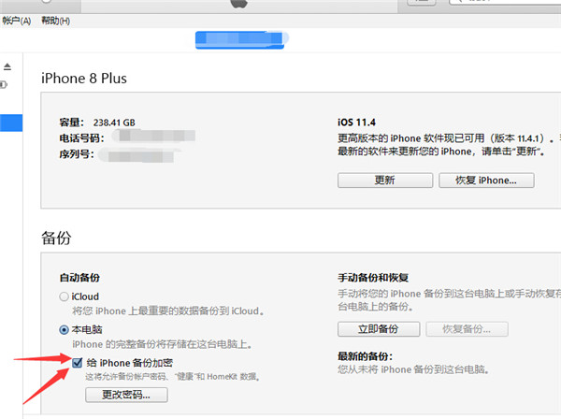561x419 pixels.
Task: Click the 更改密码... button
Action: [126, 395]
